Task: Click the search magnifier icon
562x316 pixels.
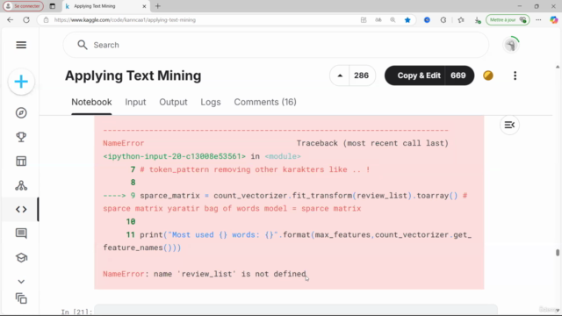Action: coord(83,45)
